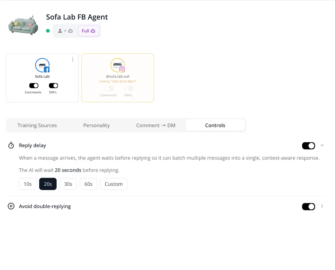Select the 60s reply delay preset

pos(88,184)
